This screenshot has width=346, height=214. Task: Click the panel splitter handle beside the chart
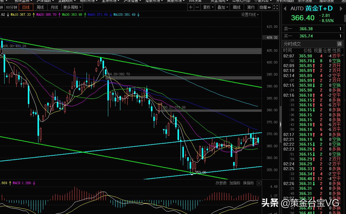point(280,124)
